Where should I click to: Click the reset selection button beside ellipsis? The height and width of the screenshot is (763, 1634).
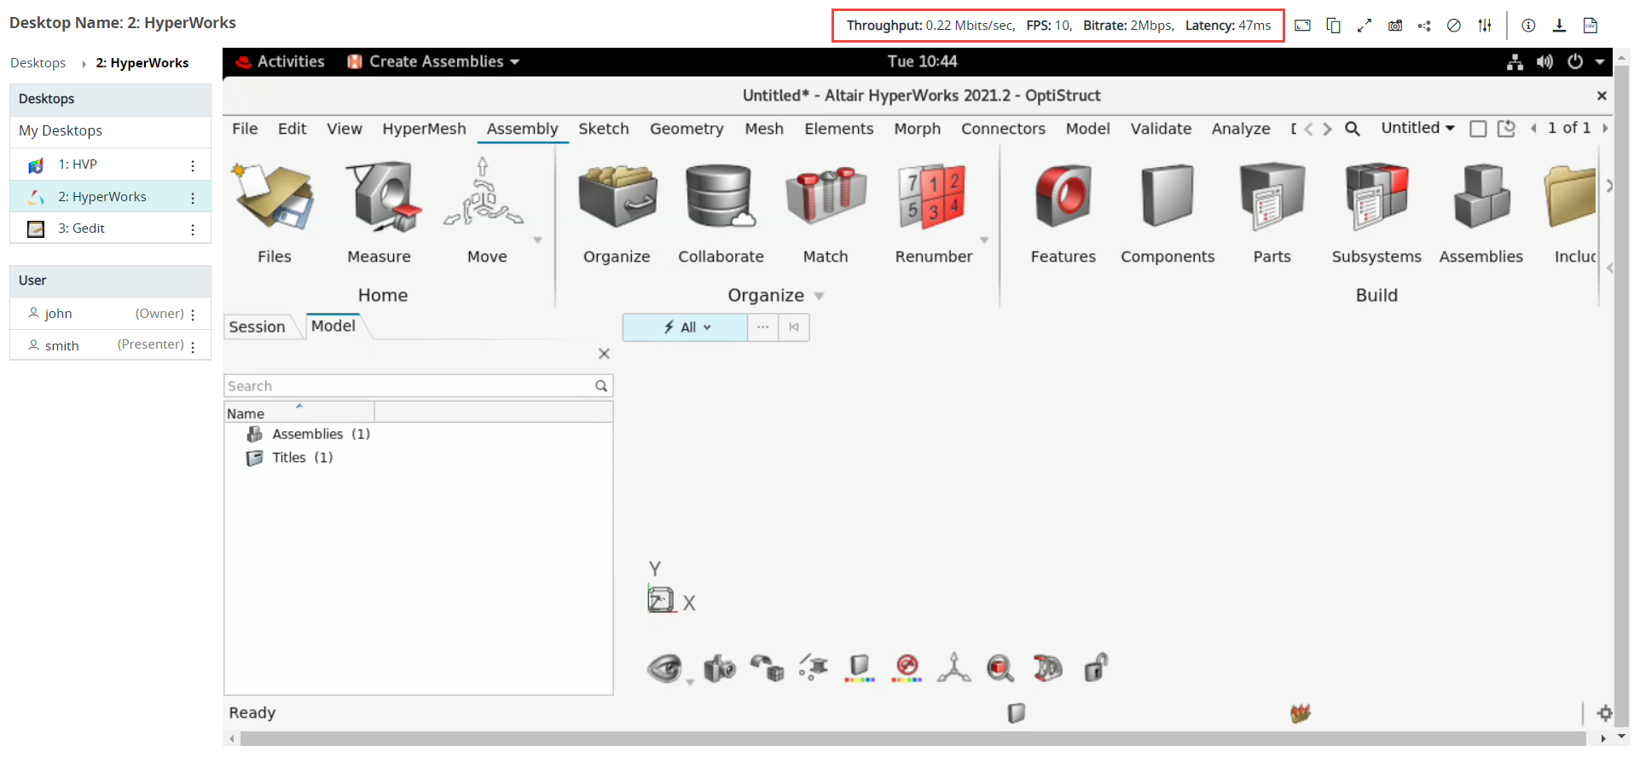(x=794, y=327)
